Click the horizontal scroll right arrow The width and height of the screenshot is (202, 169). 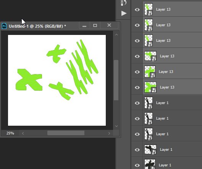click(x=109, y=133)
